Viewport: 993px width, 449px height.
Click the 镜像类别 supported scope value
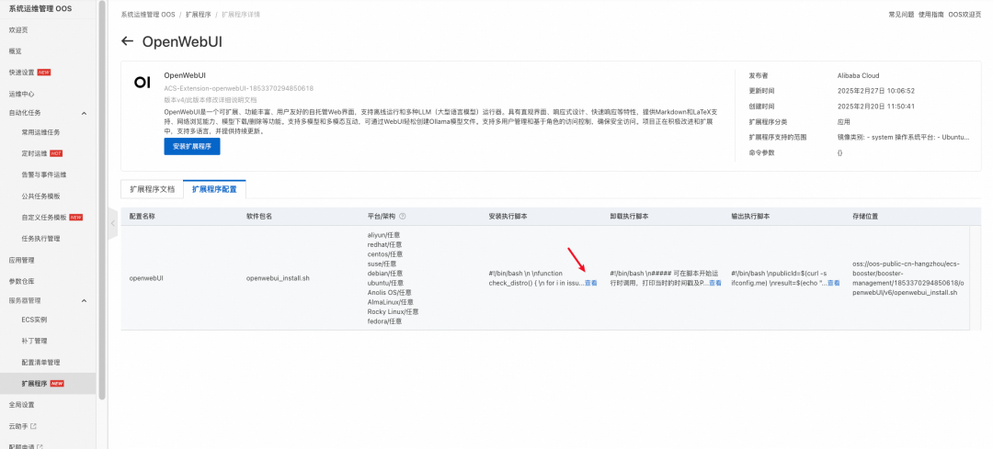[x=903, y=137]
